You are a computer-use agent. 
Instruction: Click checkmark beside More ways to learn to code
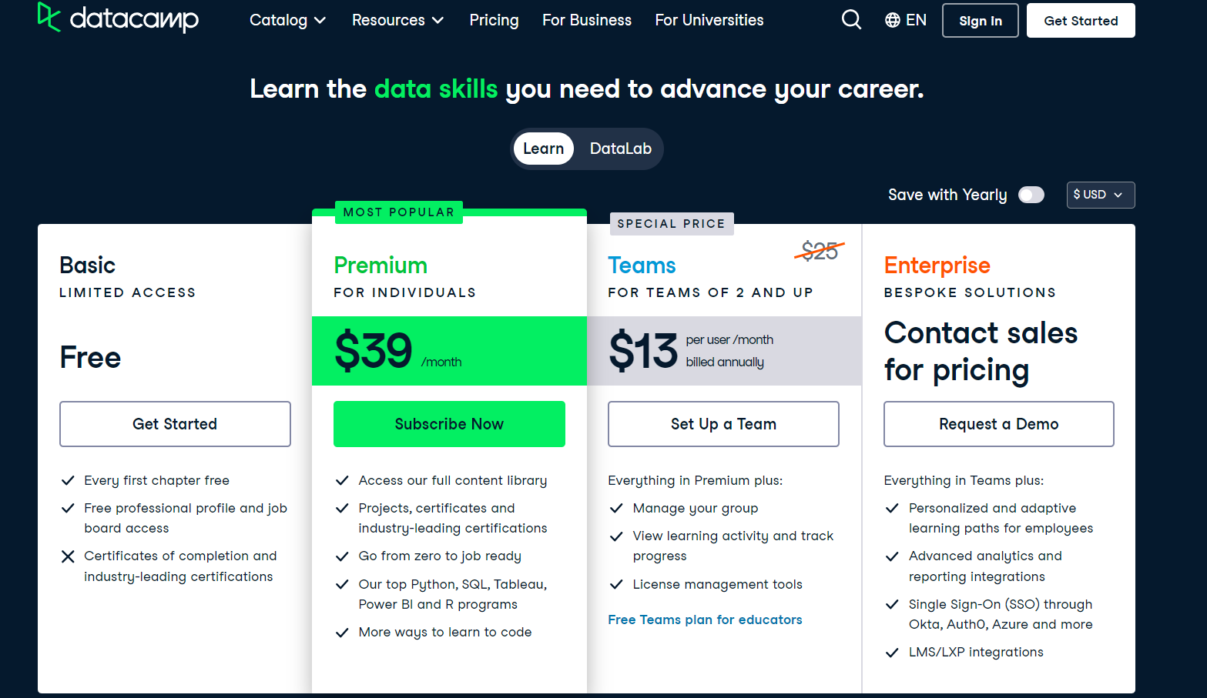point(342,633)
